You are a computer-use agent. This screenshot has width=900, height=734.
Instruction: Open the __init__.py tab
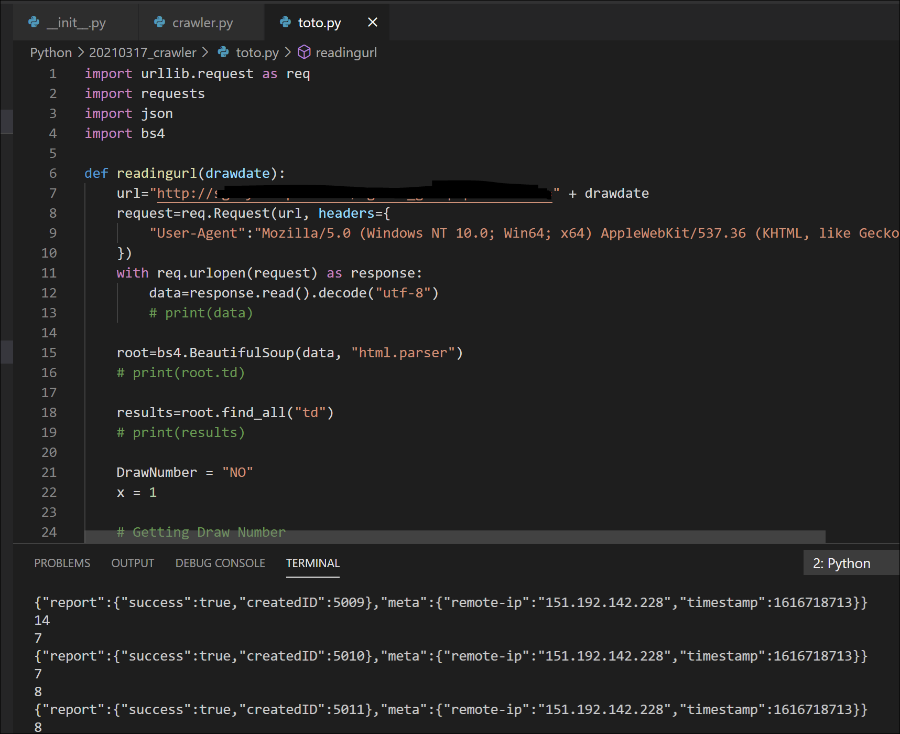pyautogui.click(x=76, y=23)
